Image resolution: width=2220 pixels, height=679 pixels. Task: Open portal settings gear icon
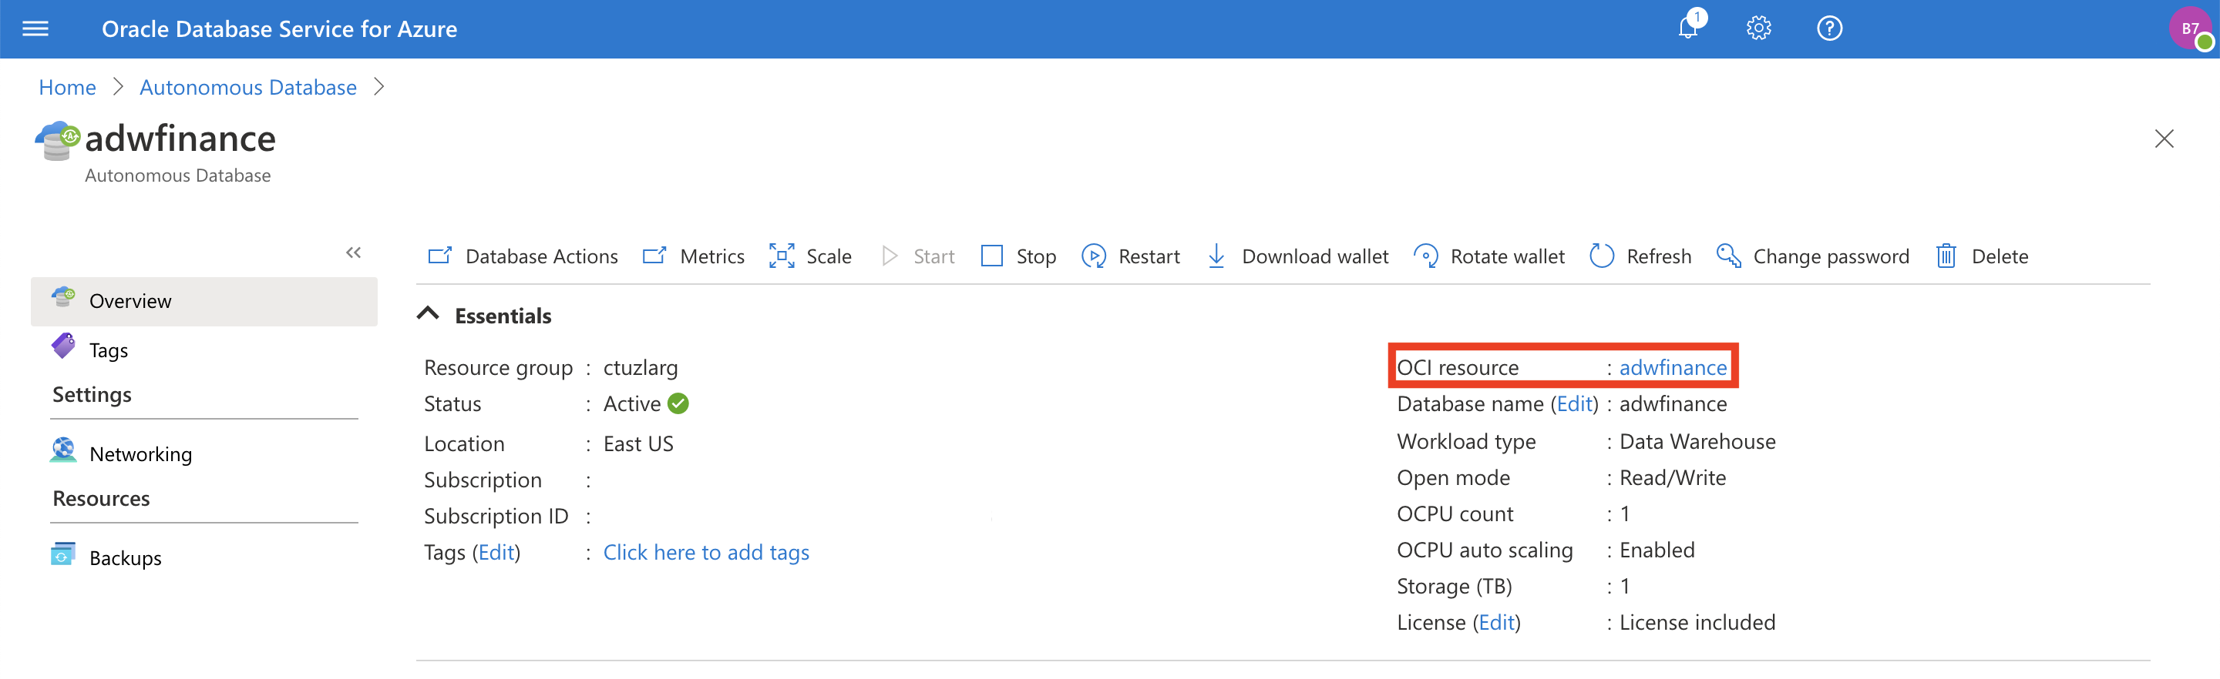tap(1758, 28)
